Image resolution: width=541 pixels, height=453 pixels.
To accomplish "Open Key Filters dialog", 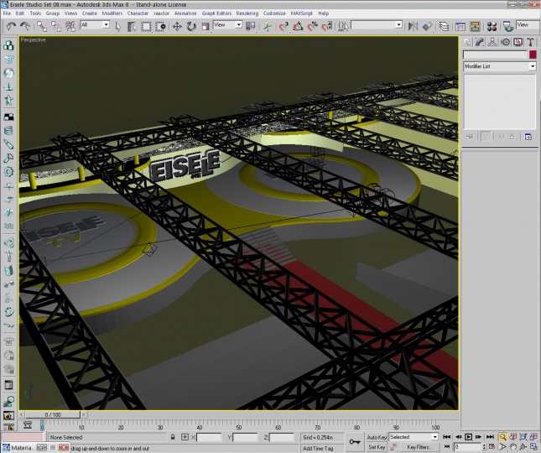I will click(x=419, y=447).
